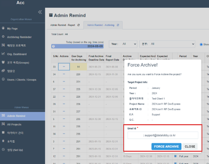209x164 pixels.
Task: Click the Archiving Reminder clock icon
Action: coord(3,36)
